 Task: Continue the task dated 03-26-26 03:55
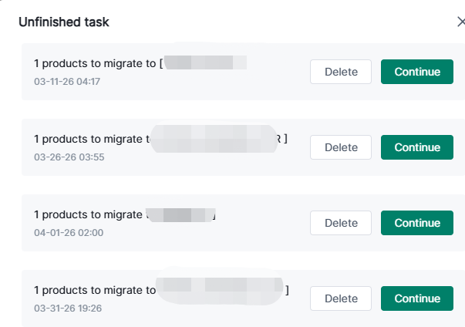[x=417, y=147]
